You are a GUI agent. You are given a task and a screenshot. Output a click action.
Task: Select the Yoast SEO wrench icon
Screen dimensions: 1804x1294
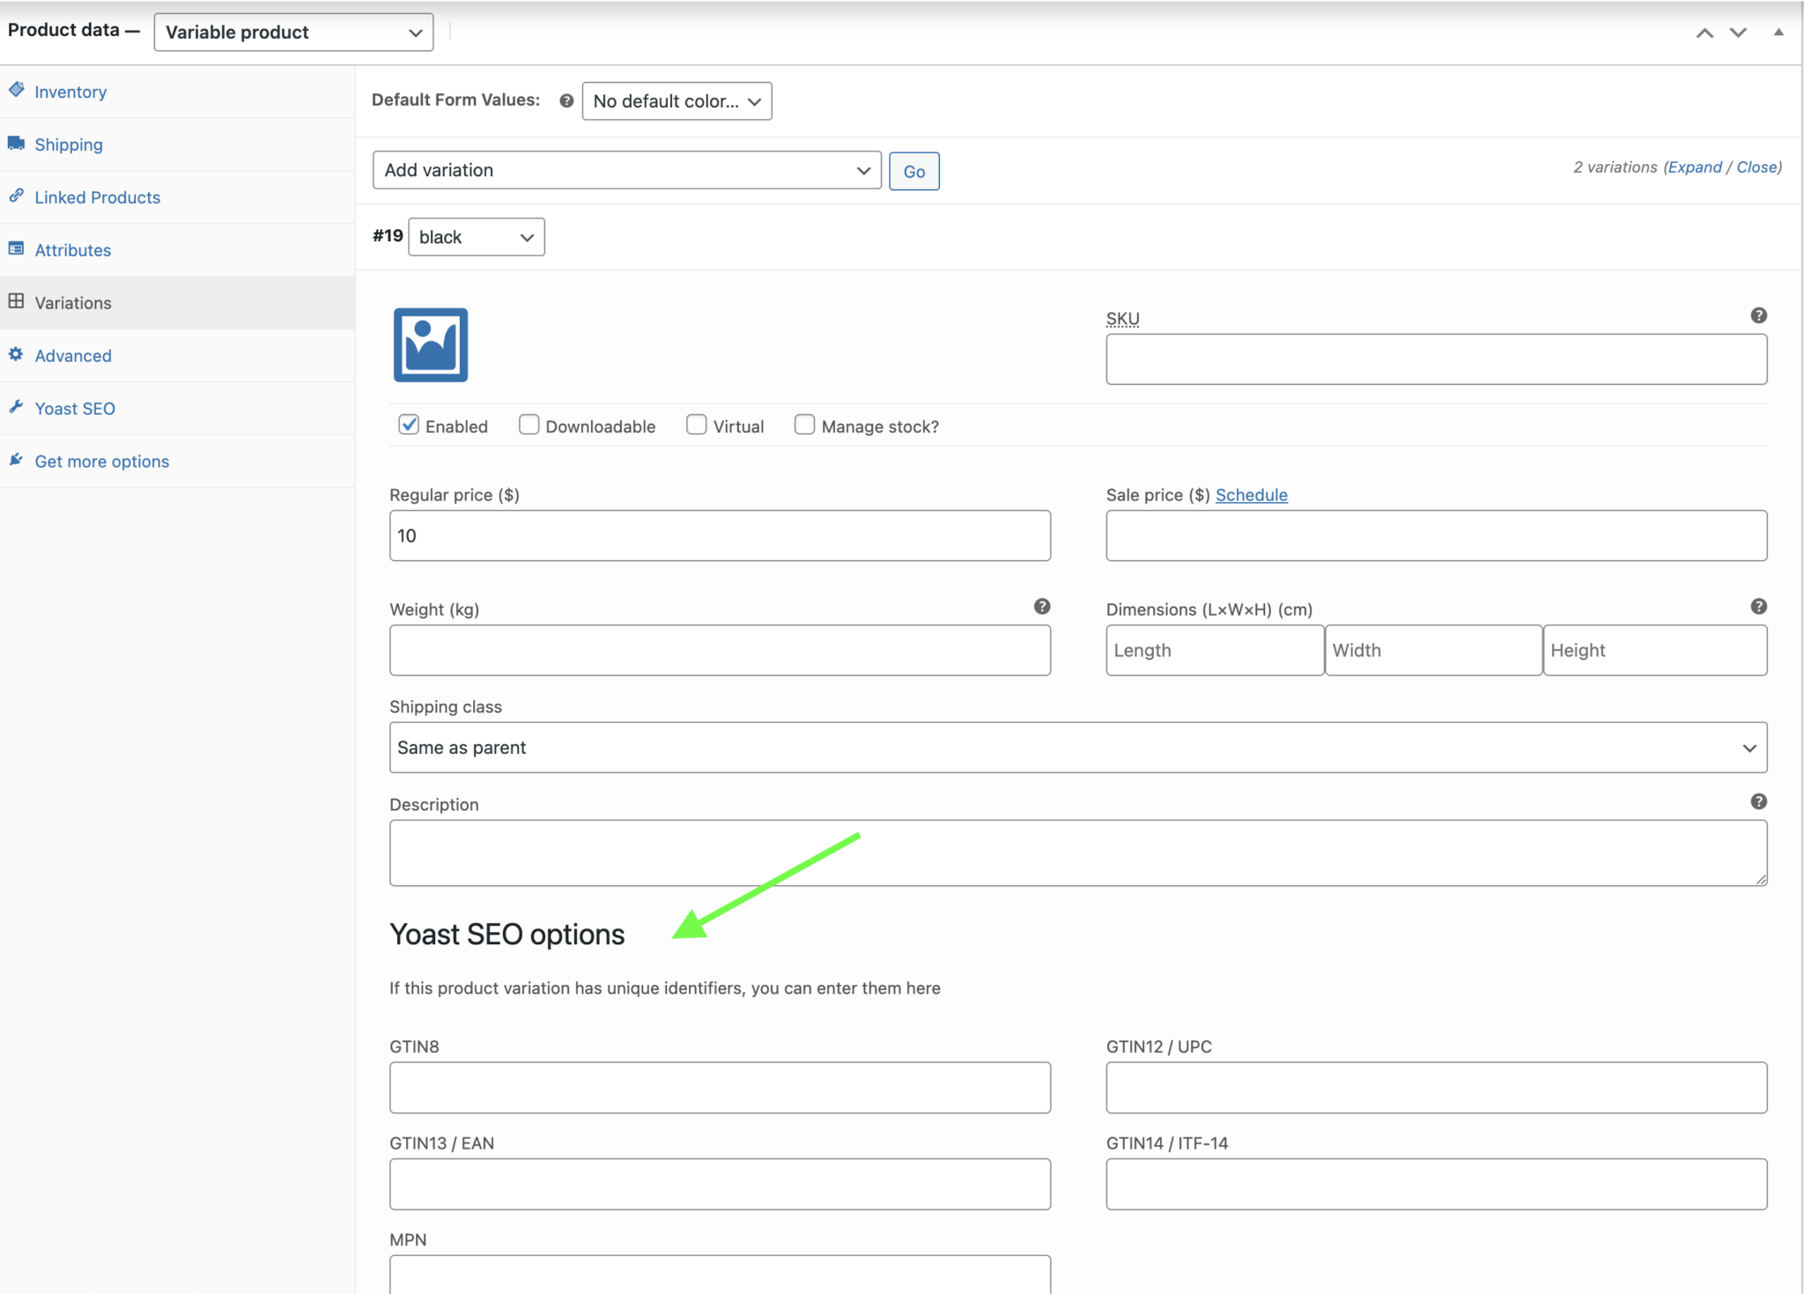click(x=17, y=407)
